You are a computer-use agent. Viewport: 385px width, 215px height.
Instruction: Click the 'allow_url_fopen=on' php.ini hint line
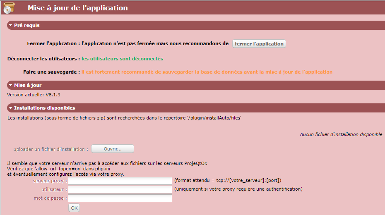pos(58,169)
